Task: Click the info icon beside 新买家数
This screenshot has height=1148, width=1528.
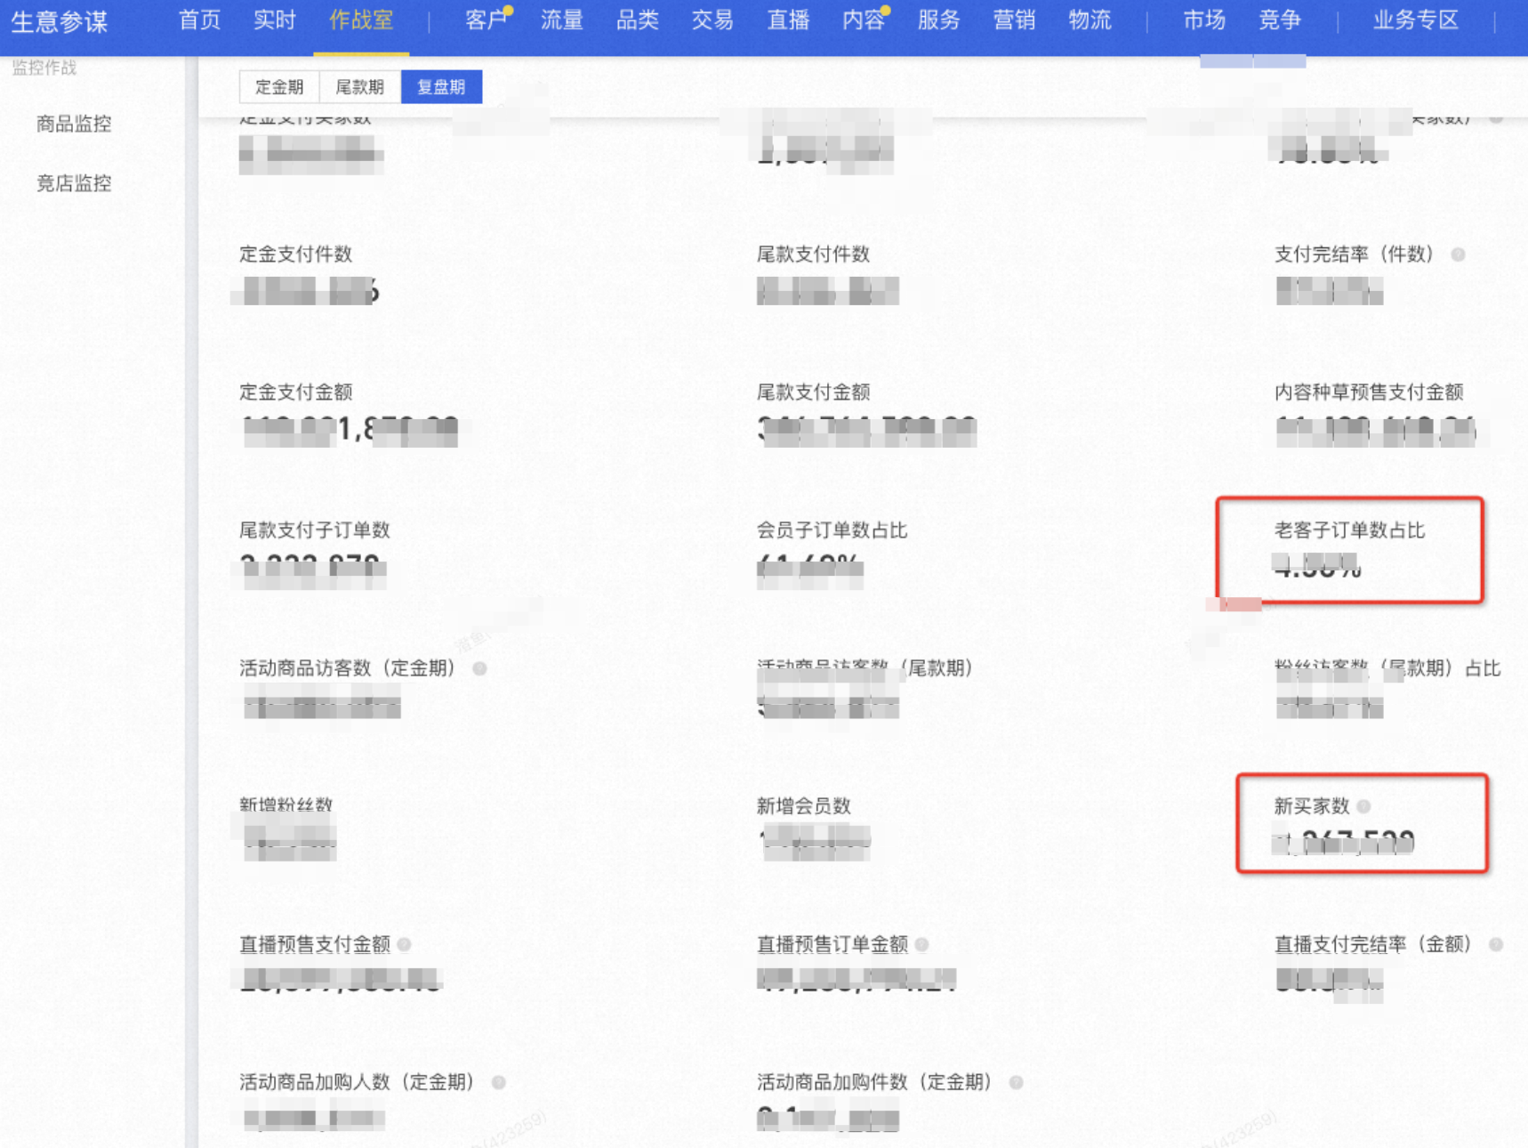Action: (1363, 806)
